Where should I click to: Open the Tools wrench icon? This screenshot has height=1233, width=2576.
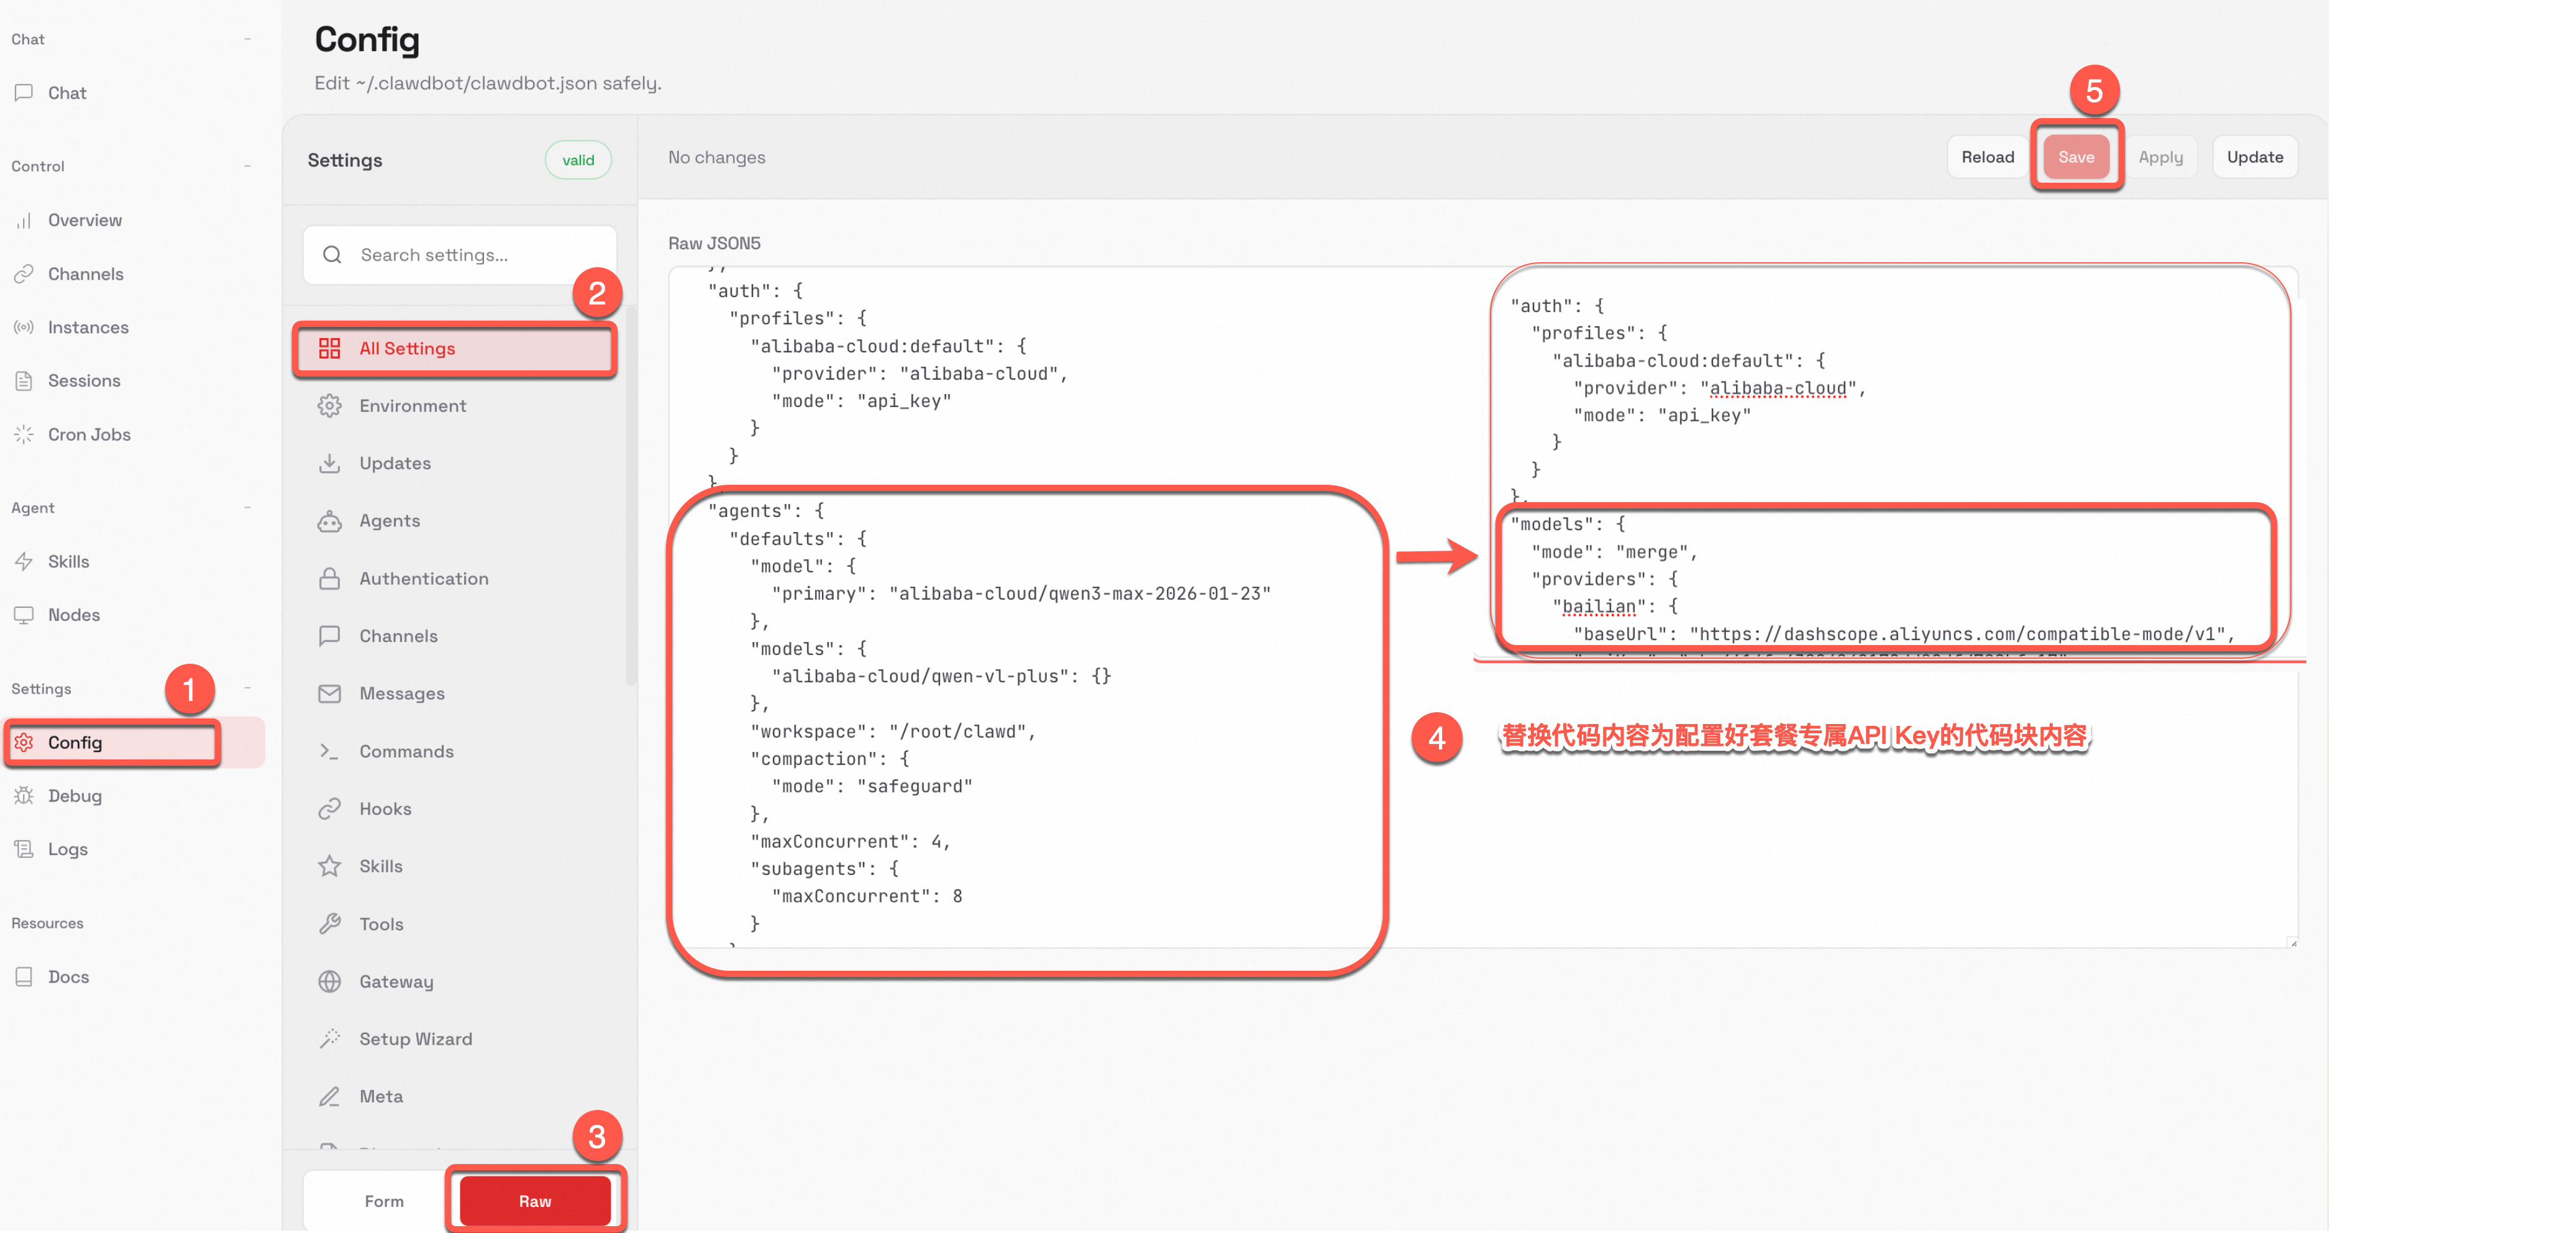tap(329, 924)
